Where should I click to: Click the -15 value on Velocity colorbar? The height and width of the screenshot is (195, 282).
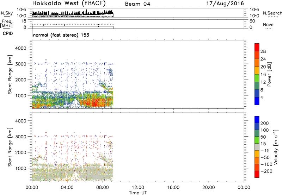click(265, 151)
